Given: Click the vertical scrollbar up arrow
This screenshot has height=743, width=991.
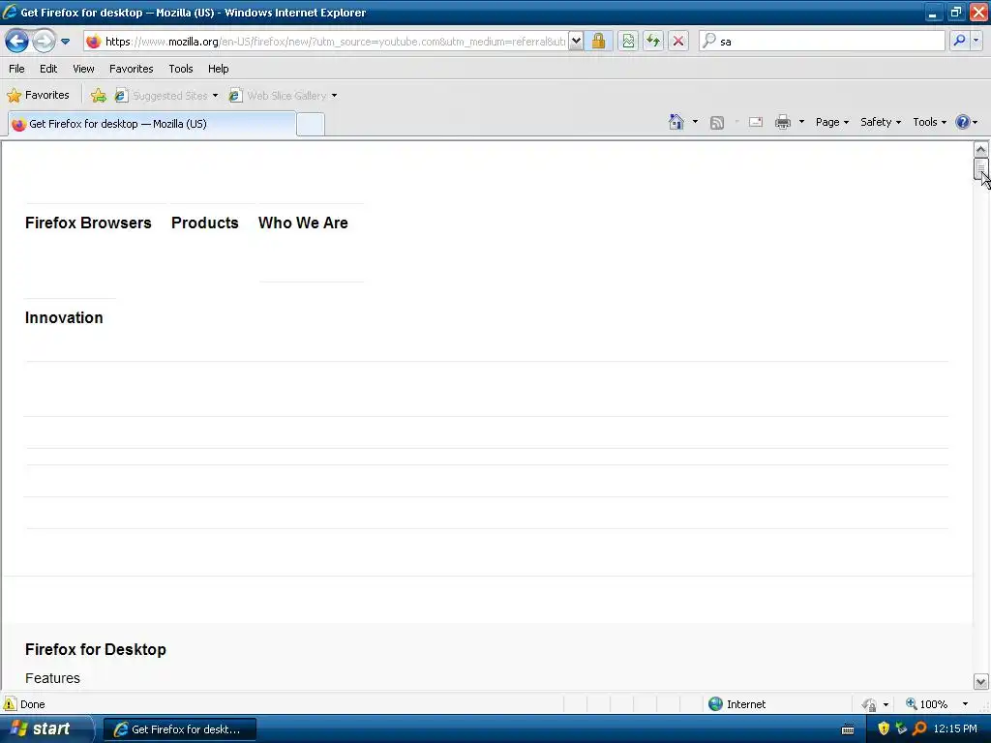Looking at the screenshot, I should tap(981, 150).
